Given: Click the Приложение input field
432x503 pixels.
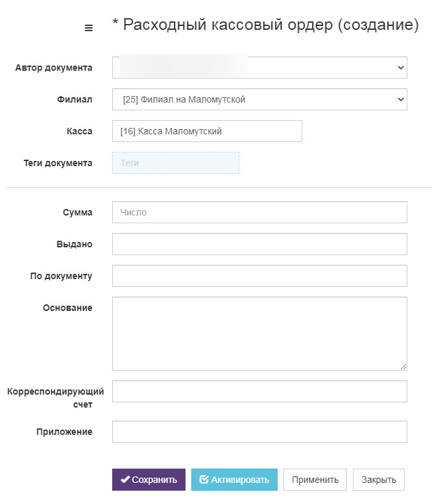Looking at the screenshot, I should point(259,432).
